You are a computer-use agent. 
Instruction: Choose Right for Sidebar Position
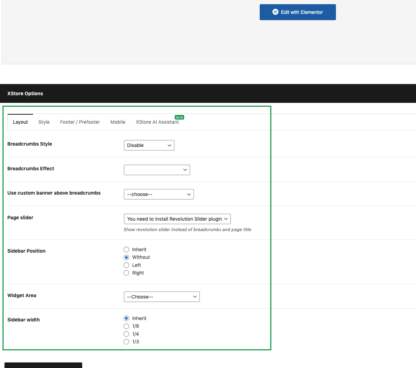pyautogui.click(x=126, y=273)
